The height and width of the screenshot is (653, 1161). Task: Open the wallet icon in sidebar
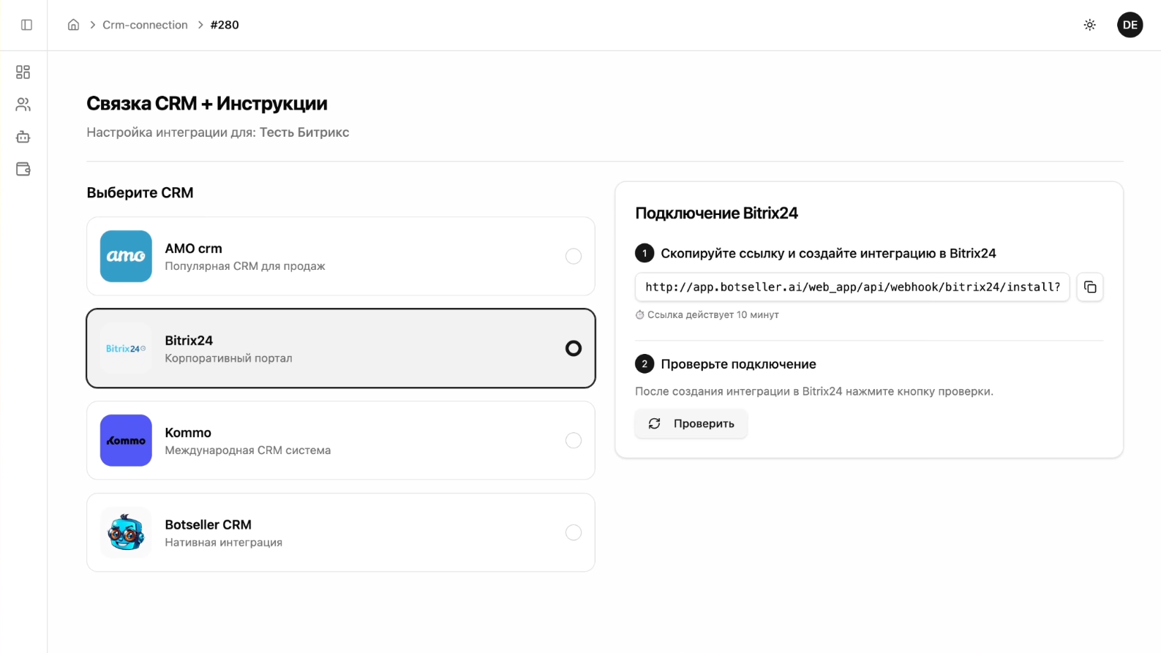point(23,169)
